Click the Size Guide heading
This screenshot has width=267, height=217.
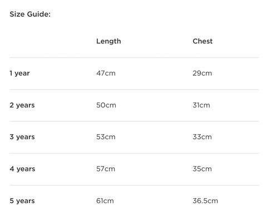tap(30, 14)
